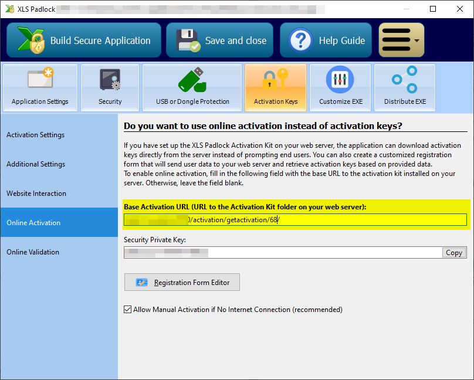Click the question mark help icon
Screen dimensions: 474x380
point(300,40)
